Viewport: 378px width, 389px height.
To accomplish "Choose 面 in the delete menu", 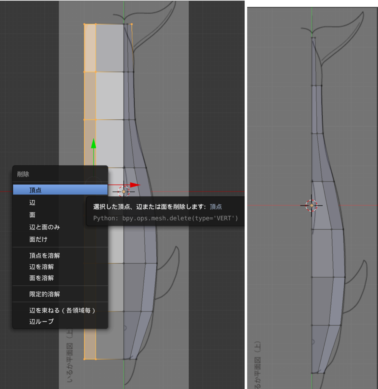I will click(60, 215).
